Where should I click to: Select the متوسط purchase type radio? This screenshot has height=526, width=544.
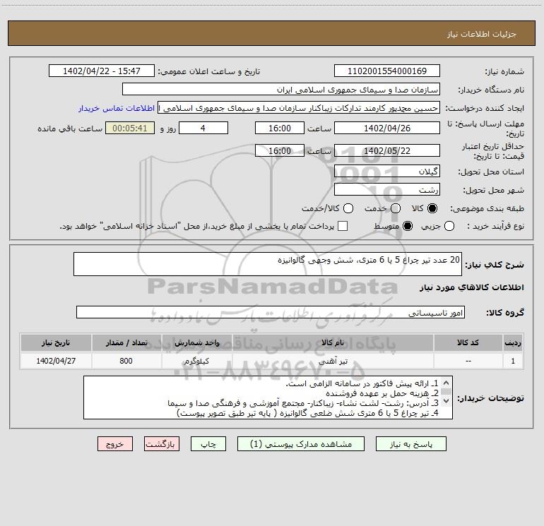(x=408, y=226)
